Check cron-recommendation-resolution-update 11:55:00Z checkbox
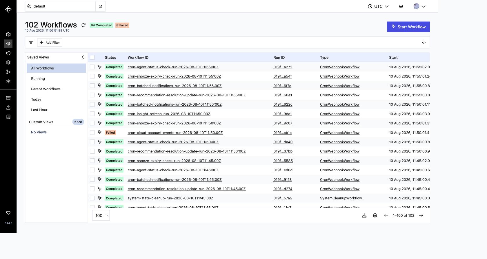This screenshot has height=259, width=487. pos(92,95)
